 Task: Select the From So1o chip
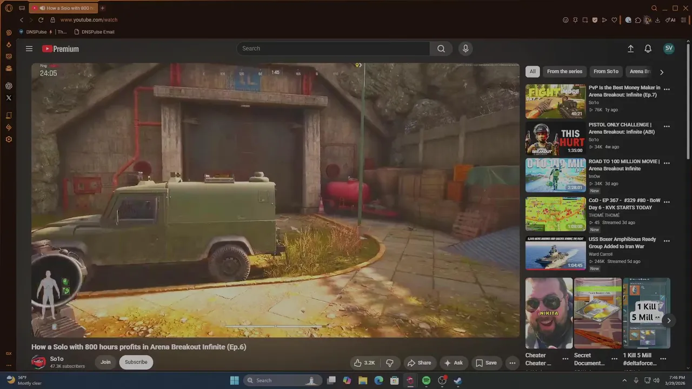click(x=605, y=71)
